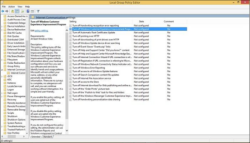Collapse the Internet Communication Management node

pyautogui.click(x=2, y=70)
